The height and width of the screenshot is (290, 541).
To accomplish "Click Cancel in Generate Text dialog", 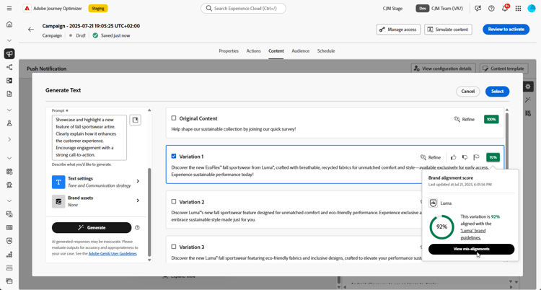I will pos(468,91).
